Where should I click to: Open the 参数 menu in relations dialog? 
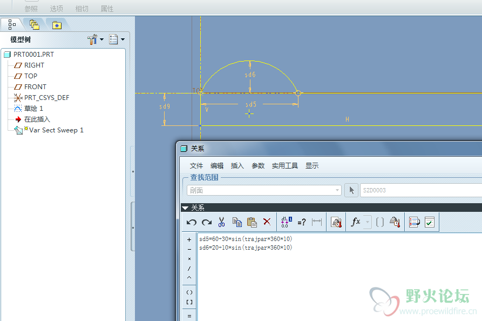[x=258, y=165]
